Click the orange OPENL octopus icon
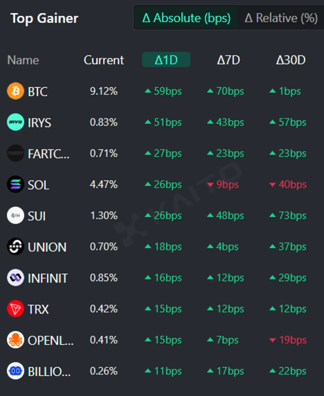The width and height of the screenshot is (324, 396). click(x=16, y=340)
